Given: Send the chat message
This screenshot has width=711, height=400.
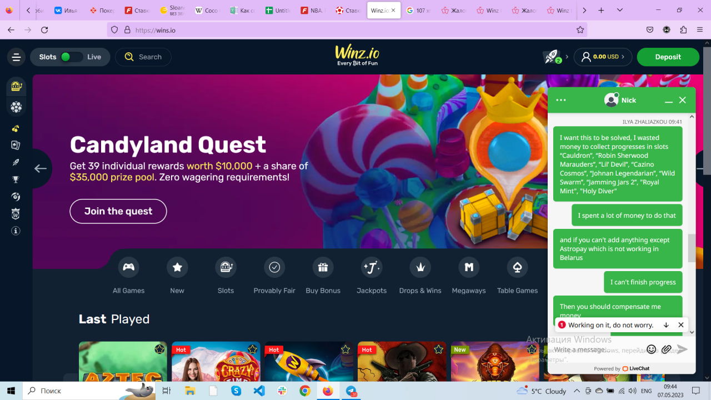Looking at the screenshot, I should (x=682, y=349).
